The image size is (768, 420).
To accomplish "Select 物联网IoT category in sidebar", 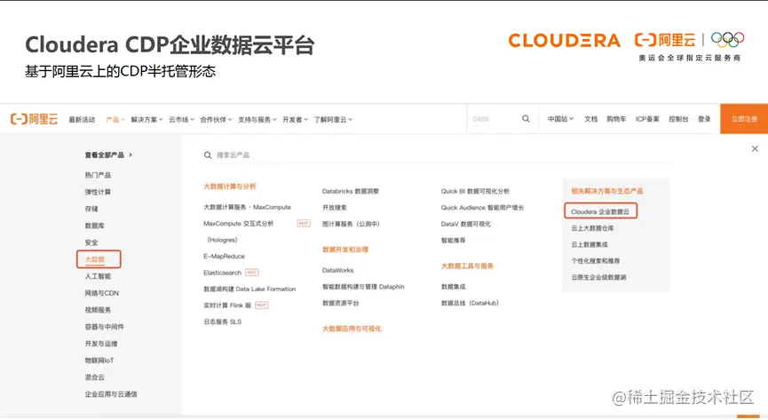I will [99, 361].
